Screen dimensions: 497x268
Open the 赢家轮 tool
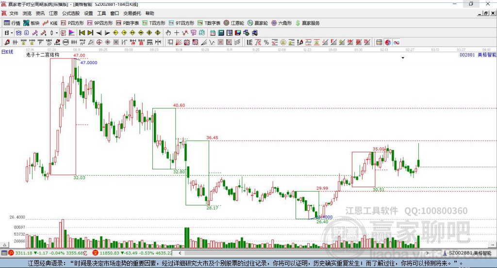(258, 23)
